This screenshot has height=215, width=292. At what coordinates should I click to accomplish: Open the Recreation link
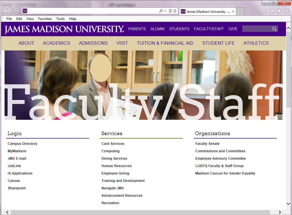[110, 203]
